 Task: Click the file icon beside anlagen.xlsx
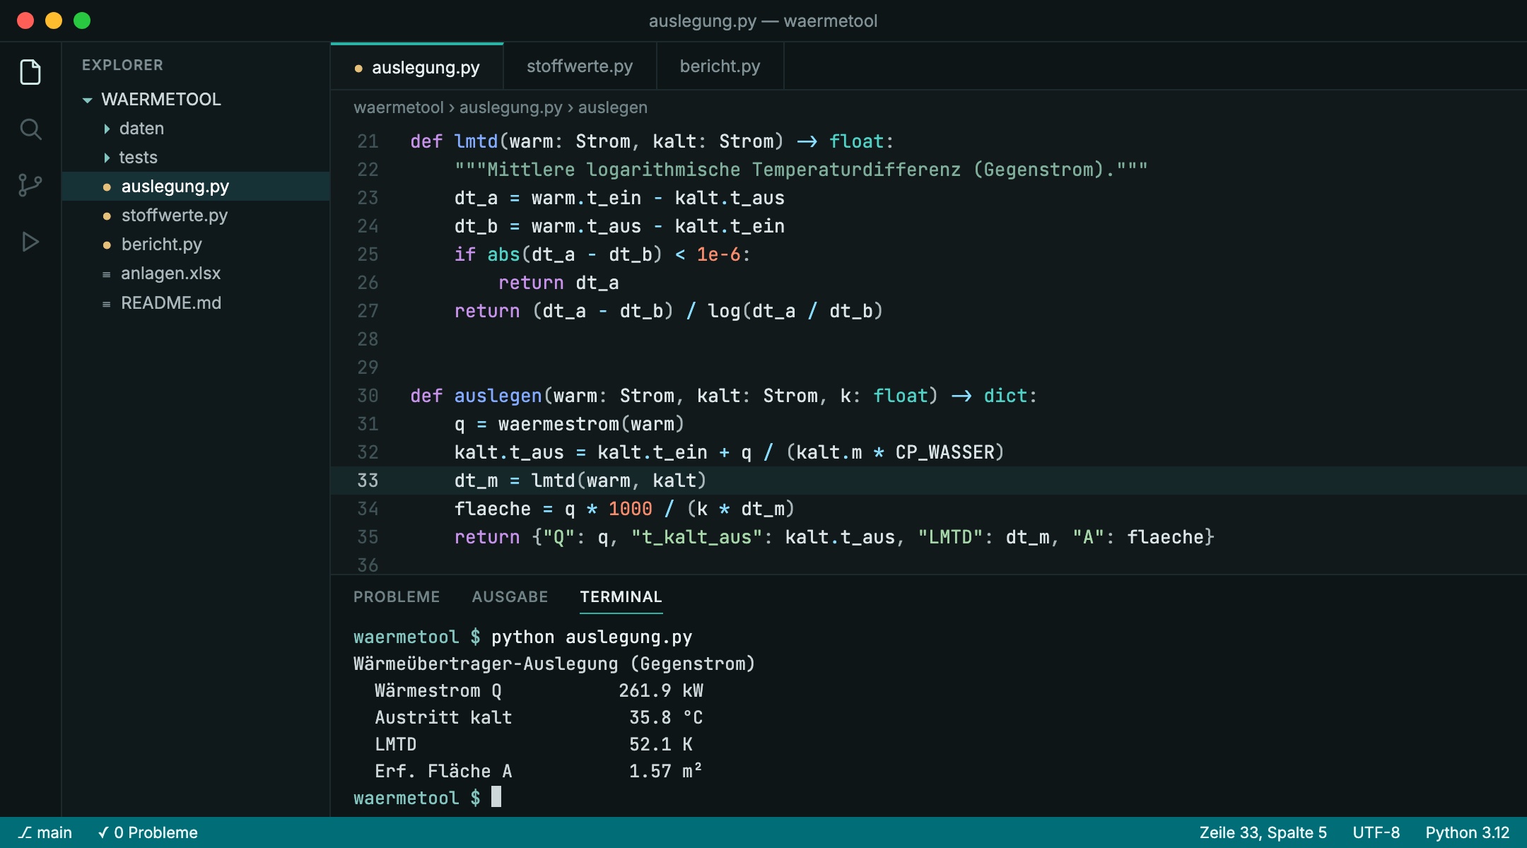tap(106, 274)
